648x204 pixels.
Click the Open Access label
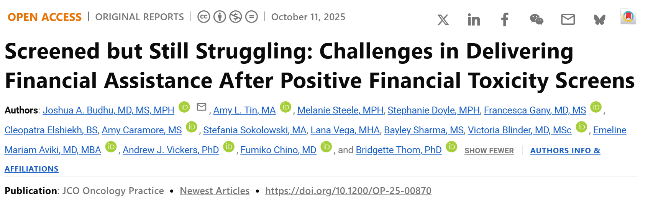click(44, 17)
